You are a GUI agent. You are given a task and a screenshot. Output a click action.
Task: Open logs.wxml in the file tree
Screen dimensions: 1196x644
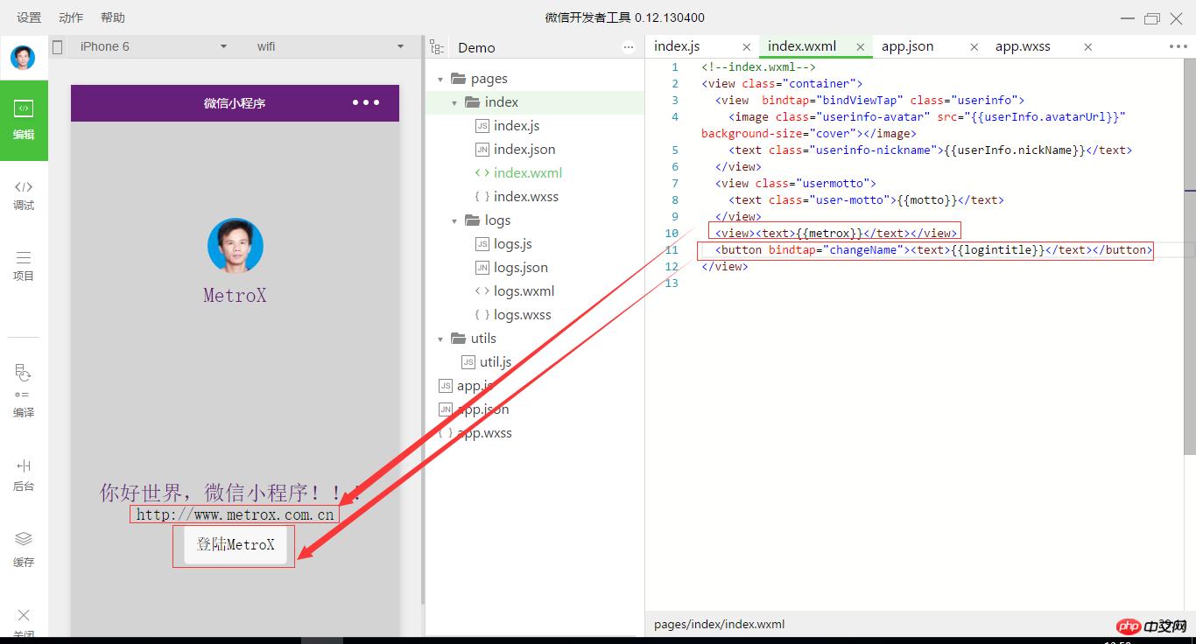tap(524, 291)
